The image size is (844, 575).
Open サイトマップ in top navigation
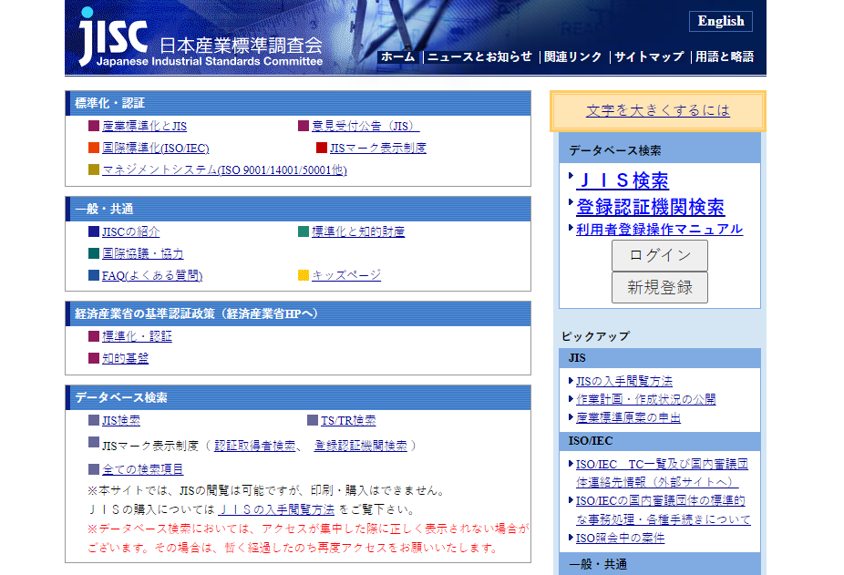click(649, 56)
